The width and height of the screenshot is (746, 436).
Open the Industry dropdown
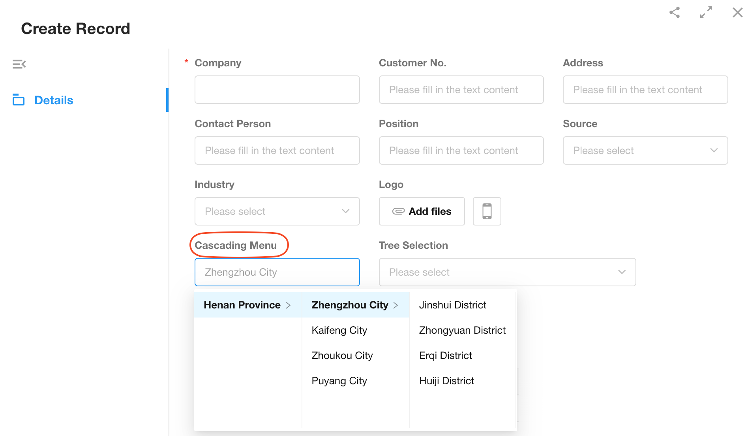click(277, 211)
